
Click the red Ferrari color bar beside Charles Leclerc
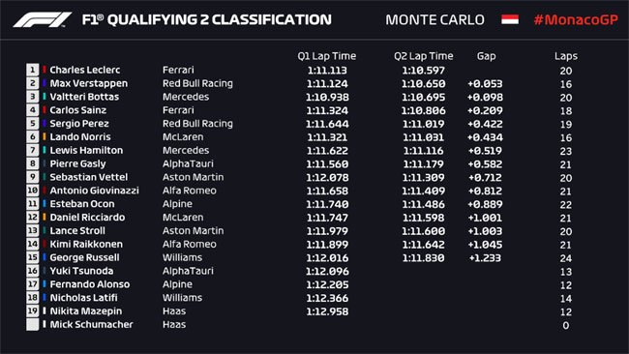(x=45, y=70)
